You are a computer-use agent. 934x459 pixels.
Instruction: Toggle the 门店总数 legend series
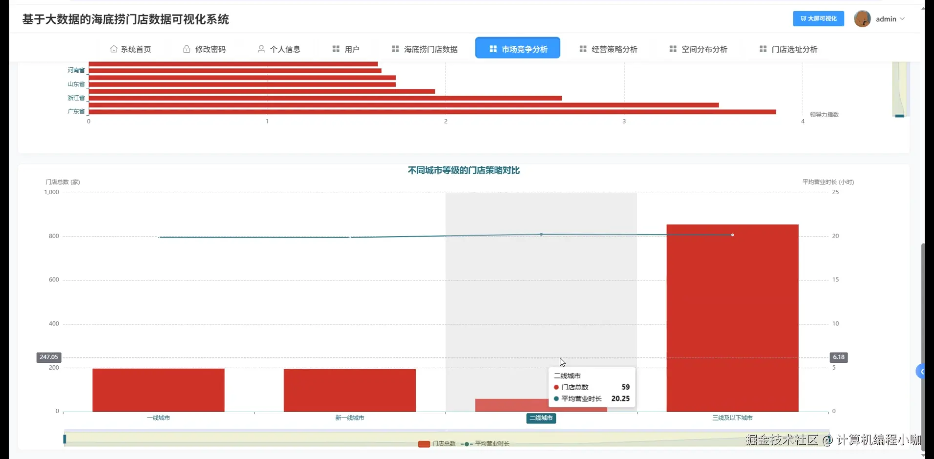(437, 443)
